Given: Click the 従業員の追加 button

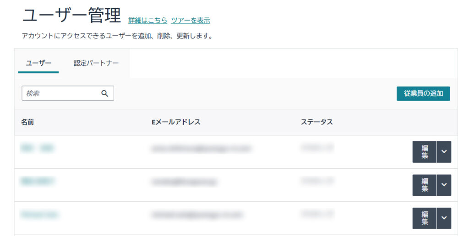Looking at the screenshot, I should click(x=423, y=93).
